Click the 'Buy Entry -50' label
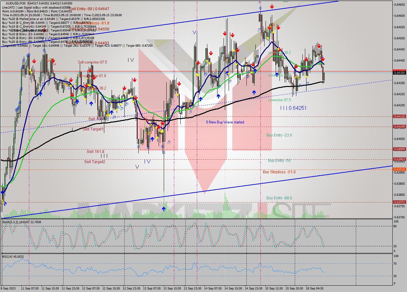The width and height of the screenshot is (407, 292). (279, 161)
